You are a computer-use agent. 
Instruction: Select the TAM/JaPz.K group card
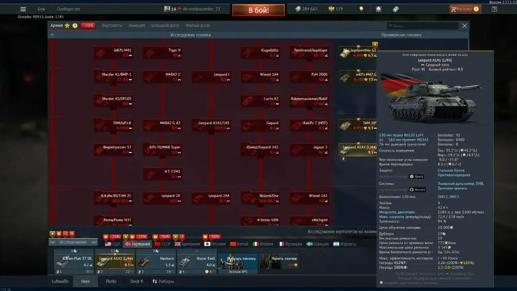click(x=114, y=125)
